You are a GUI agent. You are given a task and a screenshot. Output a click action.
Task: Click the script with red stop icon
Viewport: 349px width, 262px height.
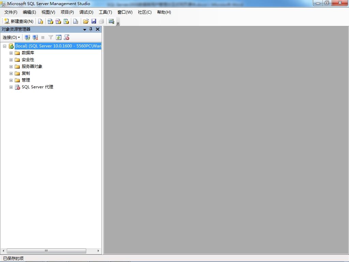66,38
